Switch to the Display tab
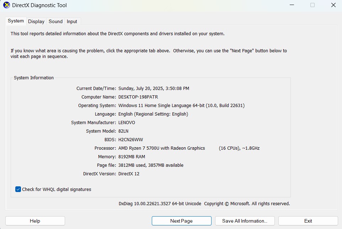 pos(36,21)
